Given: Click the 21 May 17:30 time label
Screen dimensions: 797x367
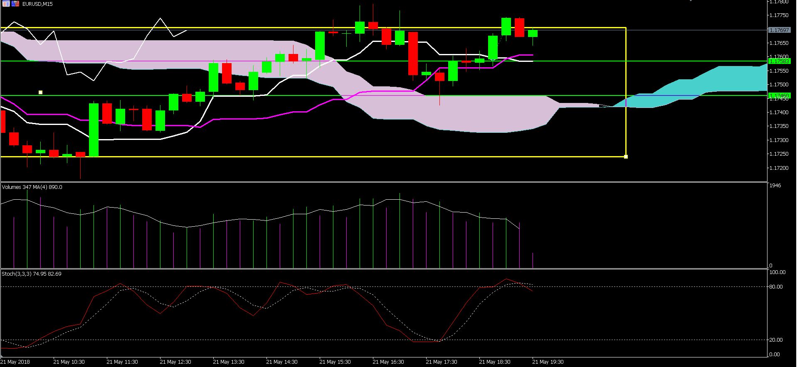Looking at the screenshot, I should click(442, 362).
